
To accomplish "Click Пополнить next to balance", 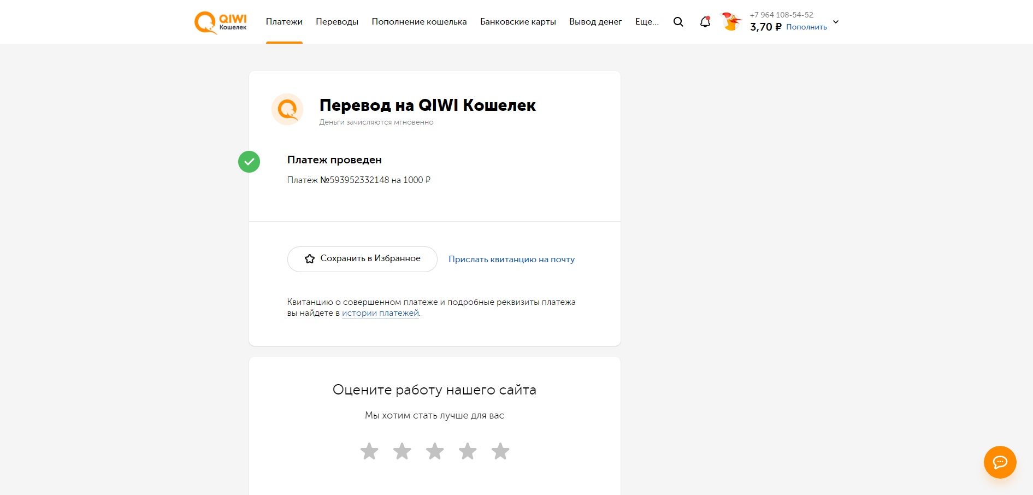I will 806,27.
